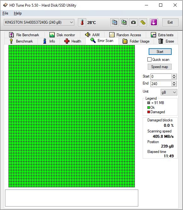
Task: Open the File menu
Action: [5, 13]
